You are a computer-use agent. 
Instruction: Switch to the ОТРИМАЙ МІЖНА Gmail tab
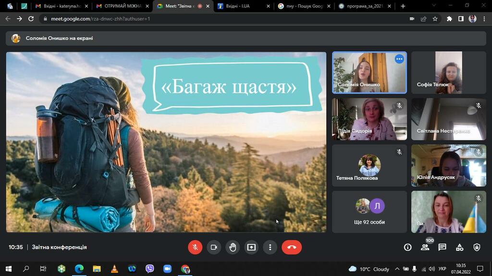[x=123, y=6]
